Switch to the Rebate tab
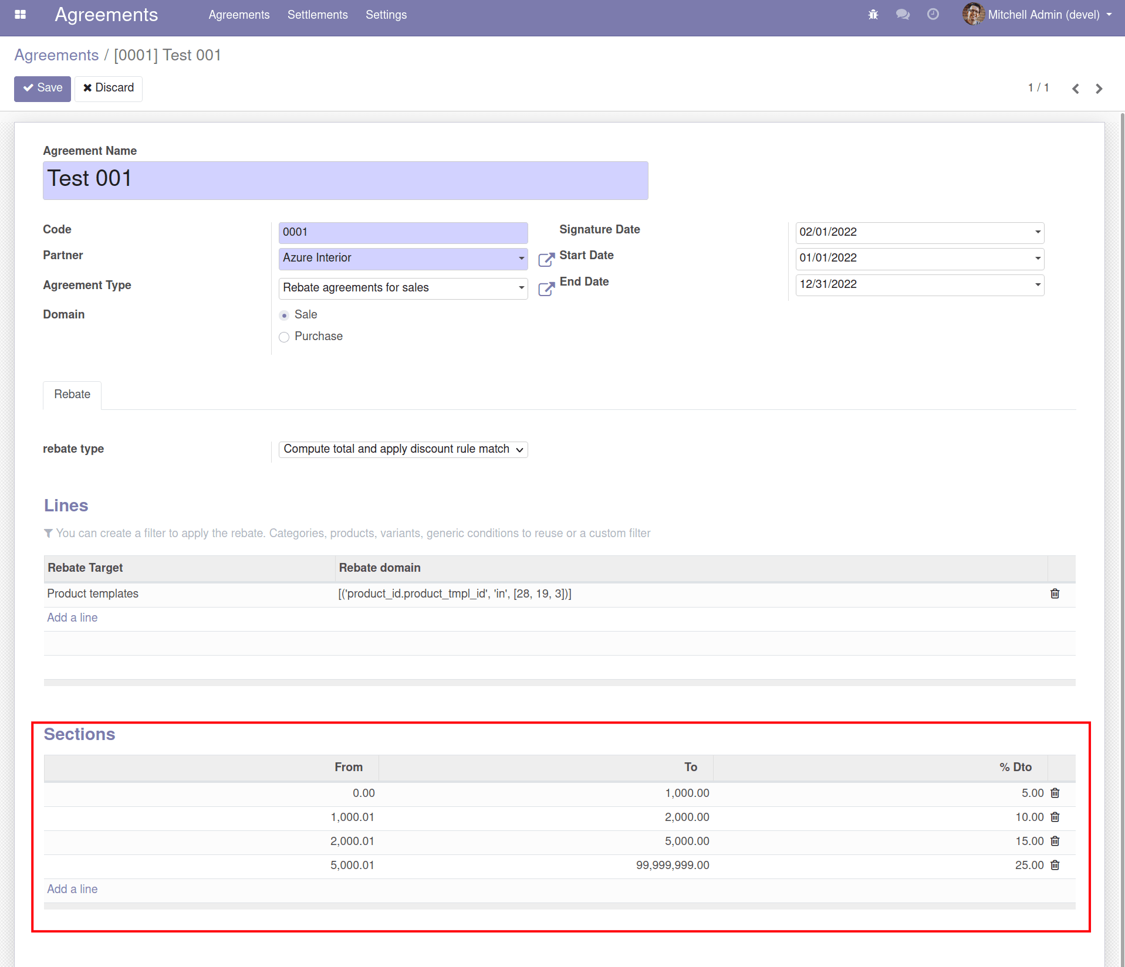Image resolution: width=1125 pixels, height=967 pixels. tap(72, 395)
